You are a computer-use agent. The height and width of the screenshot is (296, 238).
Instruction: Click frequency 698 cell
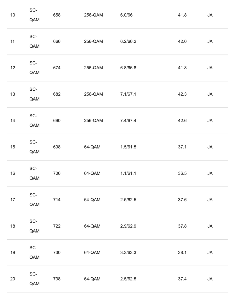coord(57,147)
